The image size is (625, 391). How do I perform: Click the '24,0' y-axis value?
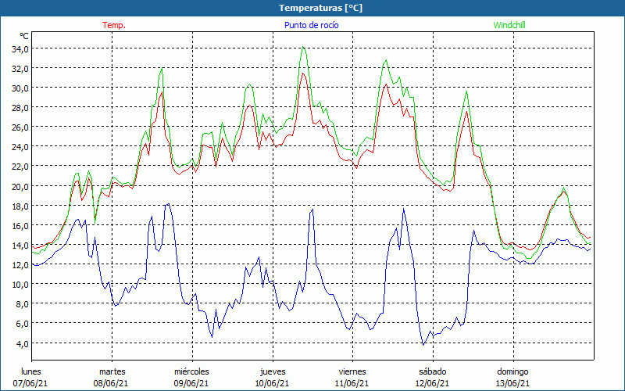tap(20, 147)
